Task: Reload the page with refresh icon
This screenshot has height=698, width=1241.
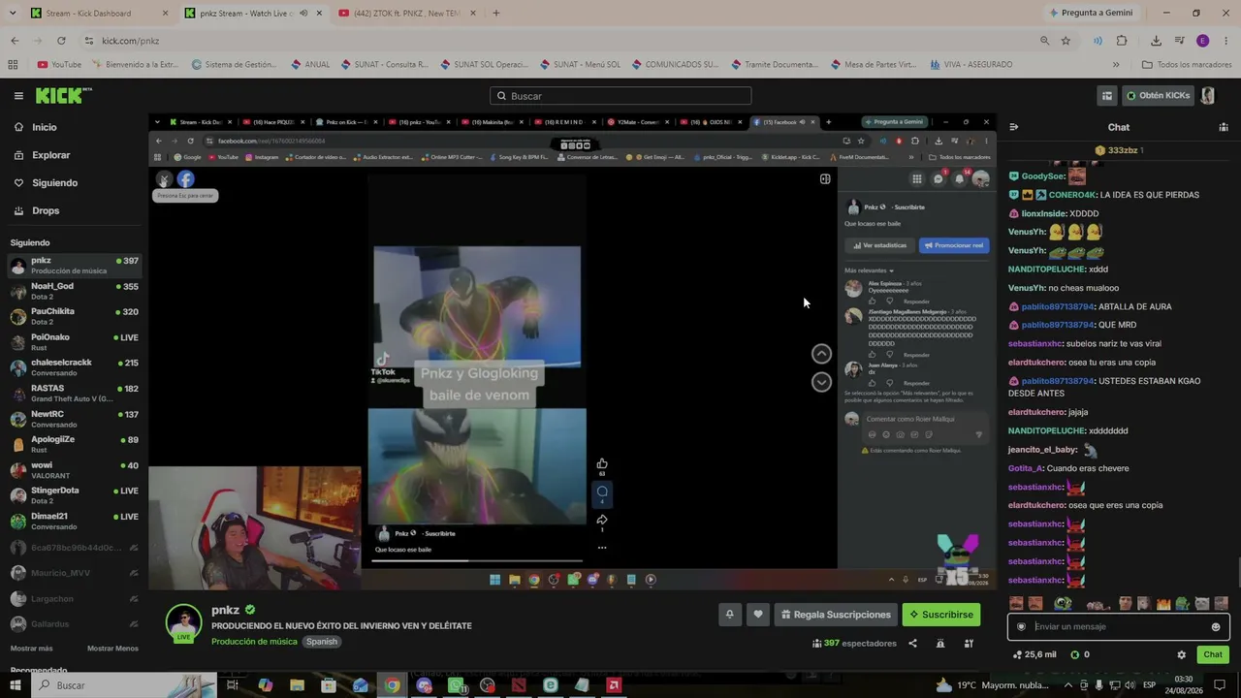Action: 61,41
